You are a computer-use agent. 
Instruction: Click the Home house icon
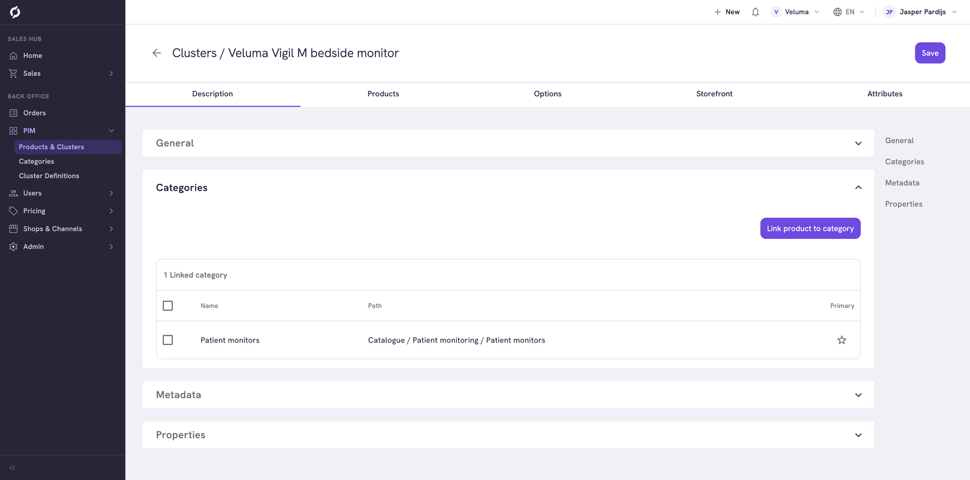click(x=13, y=56)
